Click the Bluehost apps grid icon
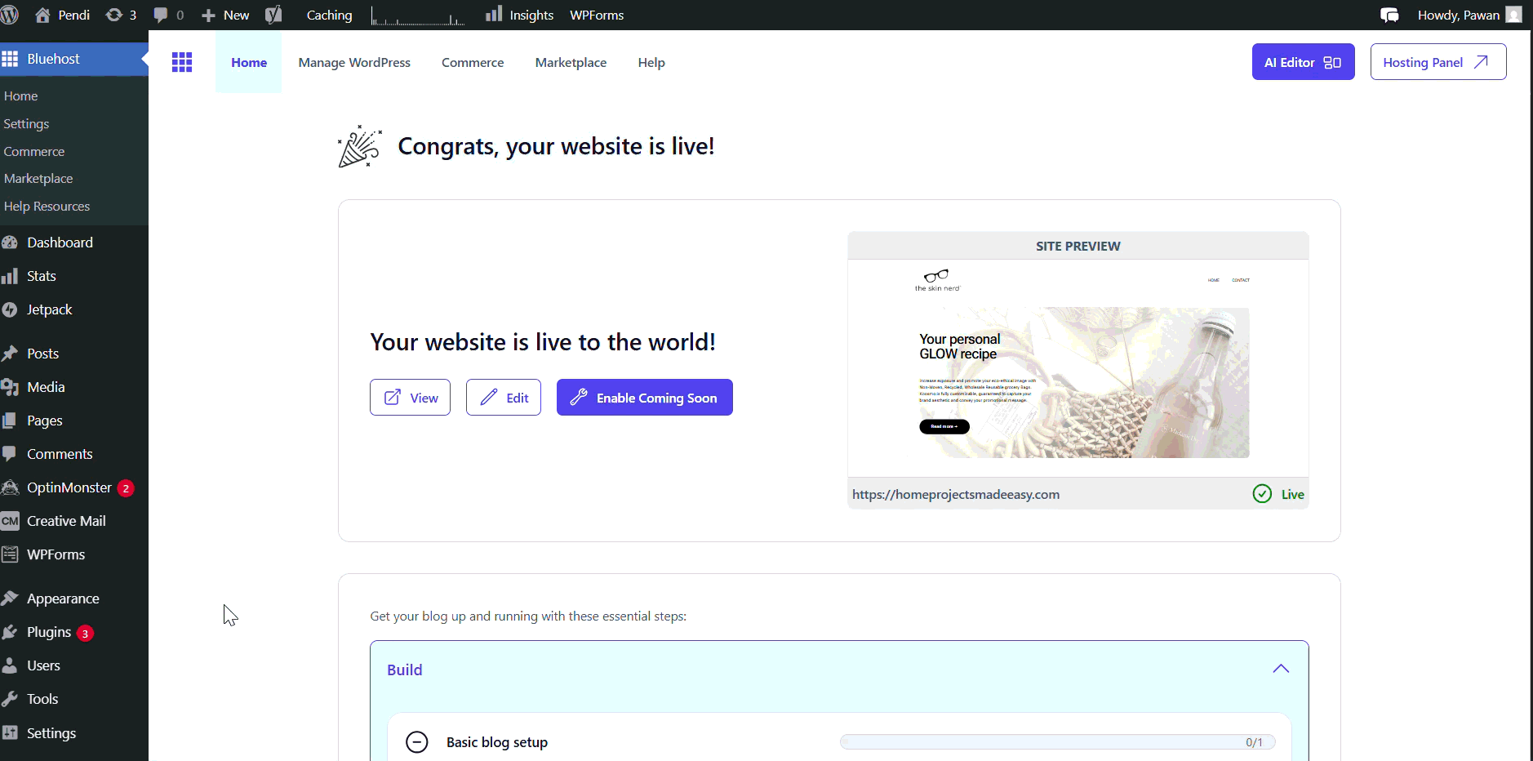Screen dimensions: 1533x761 tap(182, 62)
